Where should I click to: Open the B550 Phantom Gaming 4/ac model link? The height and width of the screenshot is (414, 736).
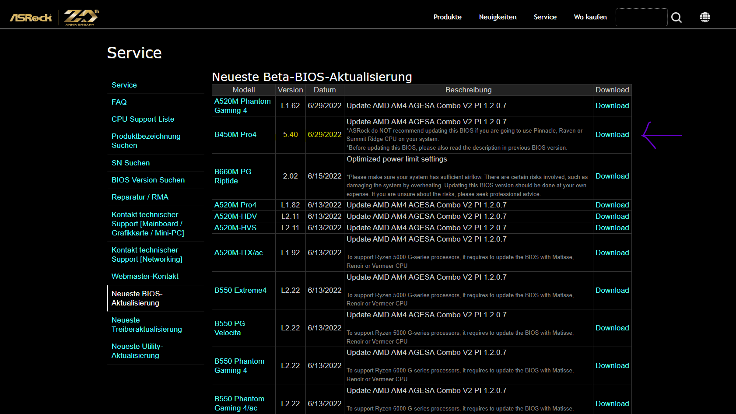pos(239,403)
